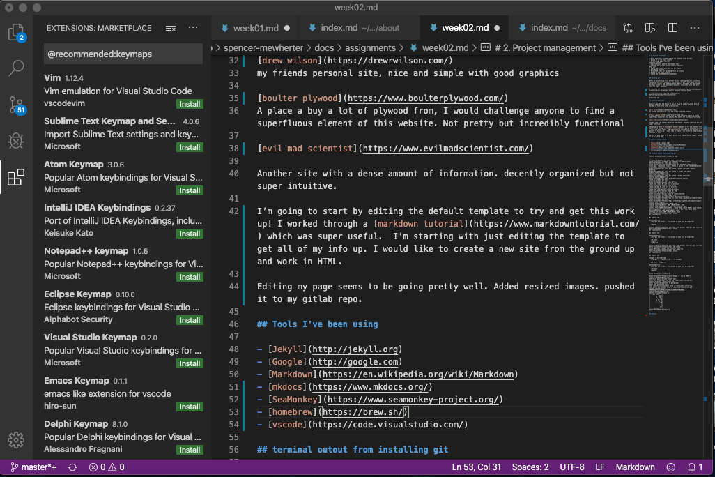Click the '## Tools I've been using' heading
715x477 pixels.
coord(317,324)
